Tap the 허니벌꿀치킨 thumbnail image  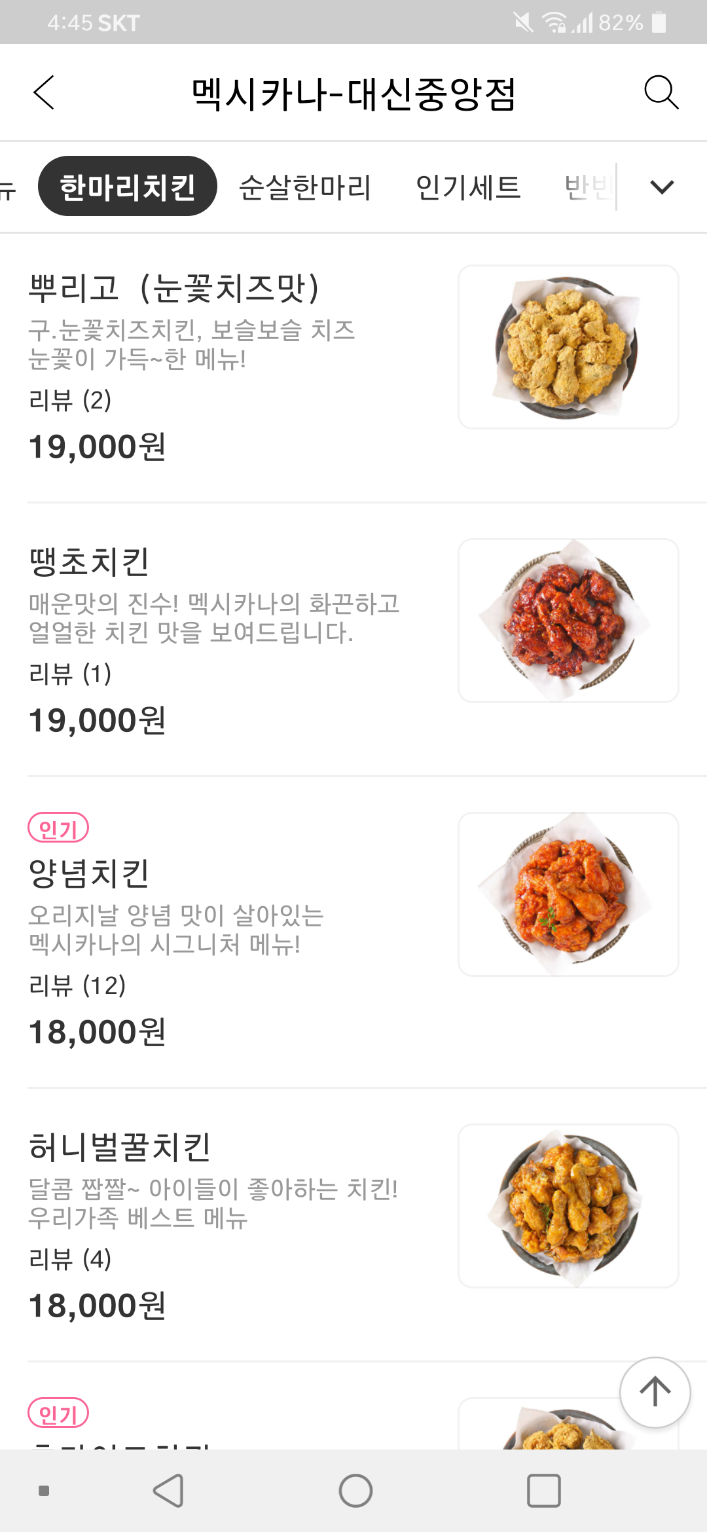pyautogui.click(x=568, y=1206)
